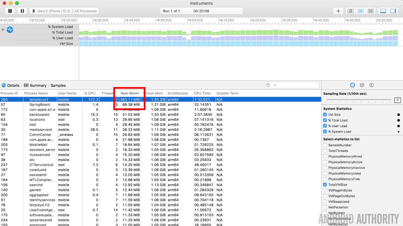
Task: Click the filter icon in search field
Action: point(268,85)
